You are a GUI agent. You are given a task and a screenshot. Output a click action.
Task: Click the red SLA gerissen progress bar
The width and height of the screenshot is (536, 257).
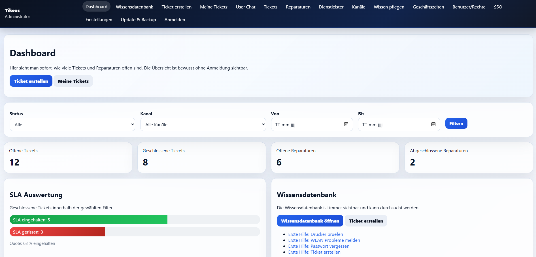tap(57, 232)
